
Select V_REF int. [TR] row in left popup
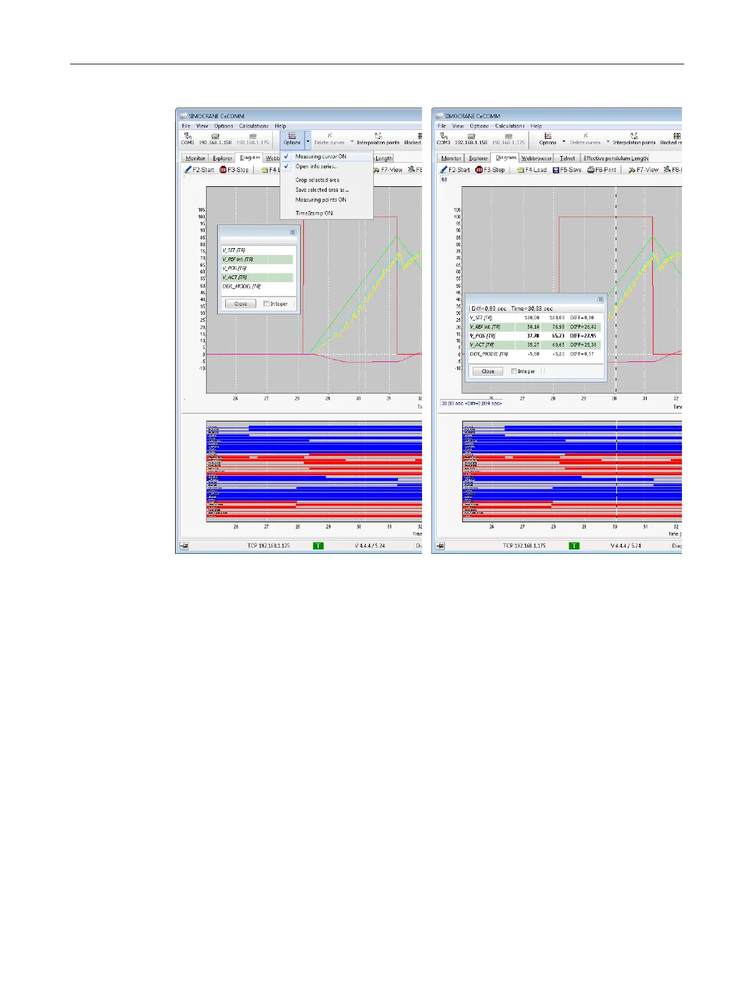257,259
